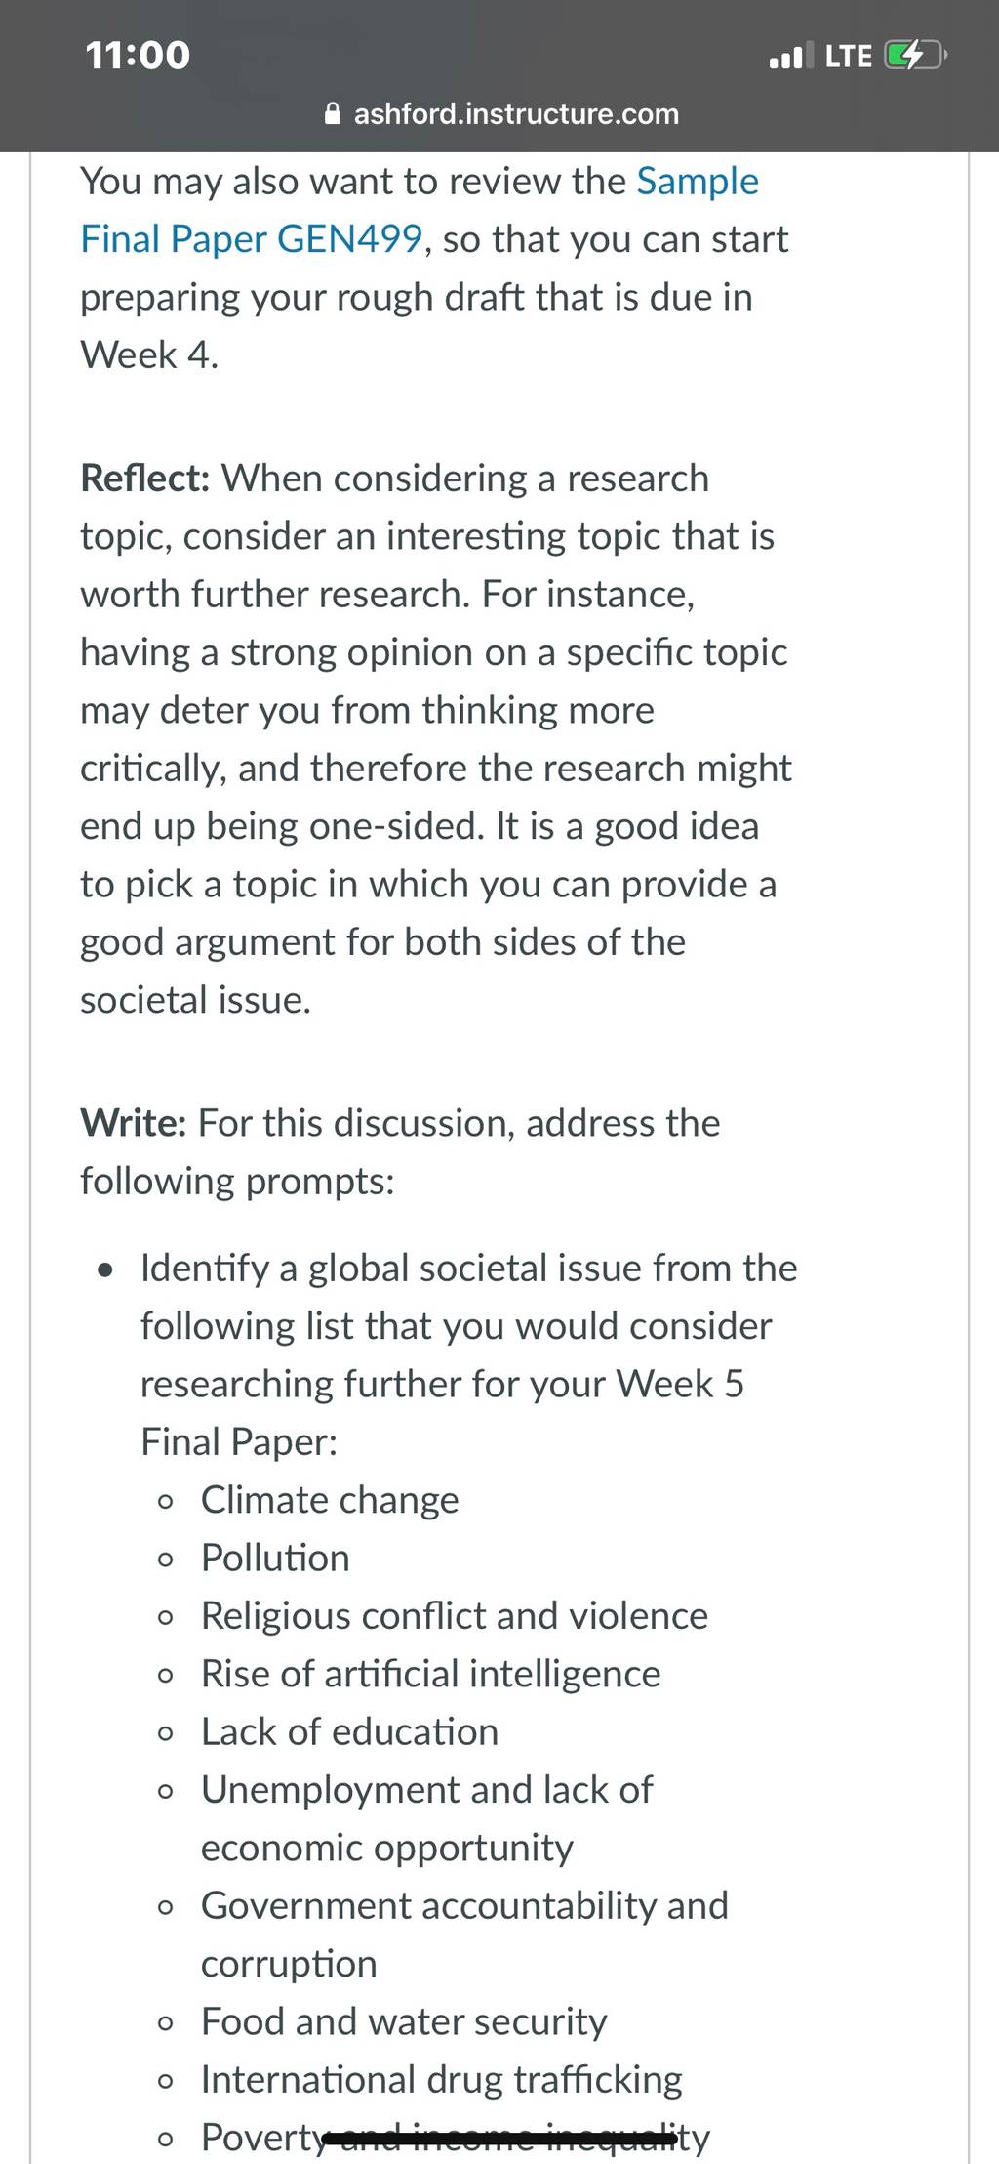Tap Unemployment and lack of economic opportunity

pyautogui.click(x=427, y=1818)
